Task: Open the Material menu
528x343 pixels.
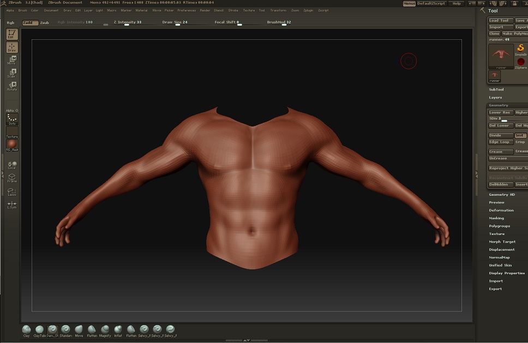Action: point(141,10)
